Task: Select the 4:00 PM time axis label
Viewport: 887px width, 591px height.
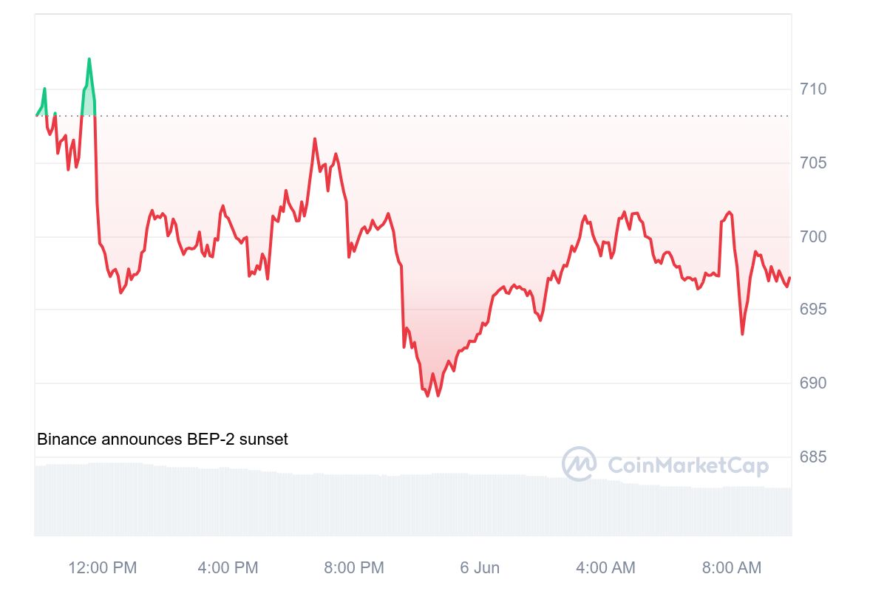Action: [x=228, y=568]
